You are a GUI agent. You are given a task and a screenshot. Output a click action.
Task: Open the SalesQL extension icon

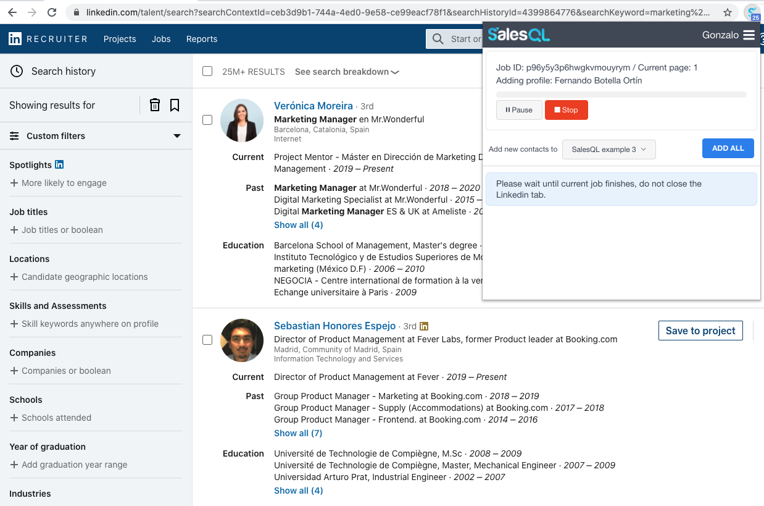[x=752, y=12]
